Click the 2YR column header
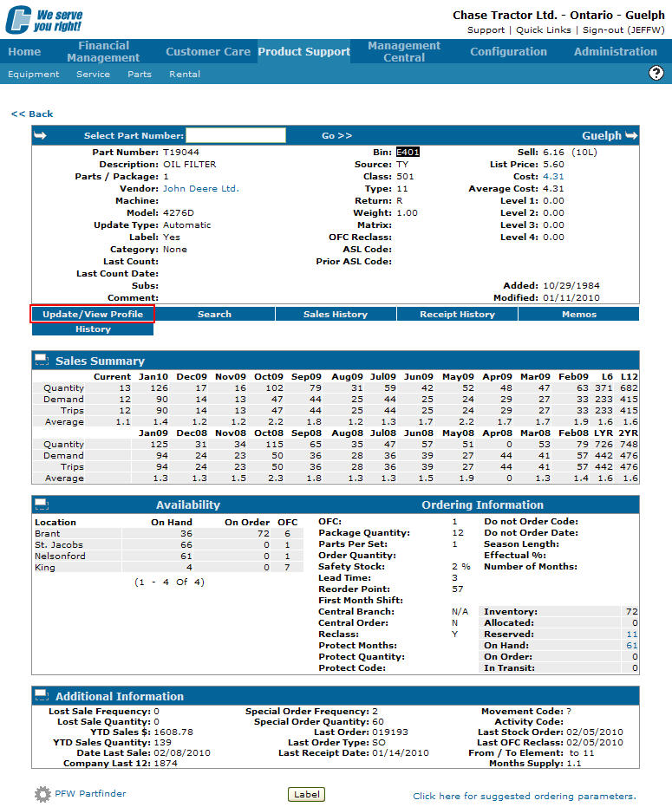672x807 pixels. 629,433
